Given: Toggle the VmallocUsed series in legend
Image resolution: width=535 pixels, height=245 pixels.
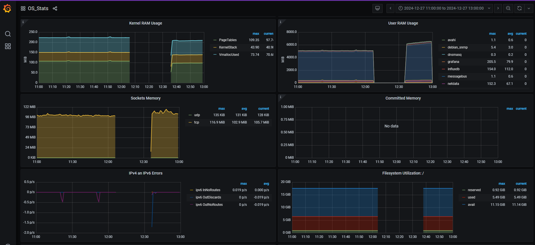Looking at the screenshot, I should [x=229, y=55].
